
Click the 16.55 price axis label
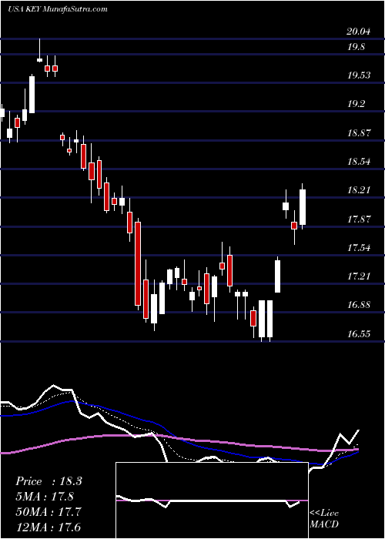tap(359, 333)
